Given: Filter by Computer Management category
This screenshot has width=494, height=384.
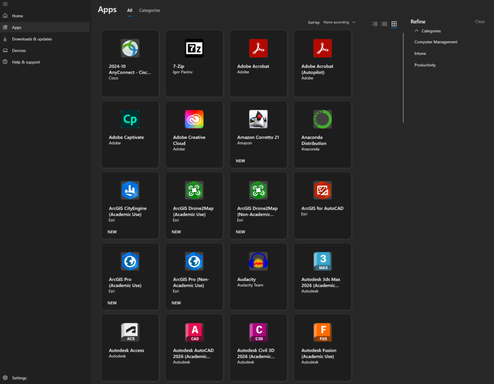Looking at the screenshot, I should click(436, 42).
